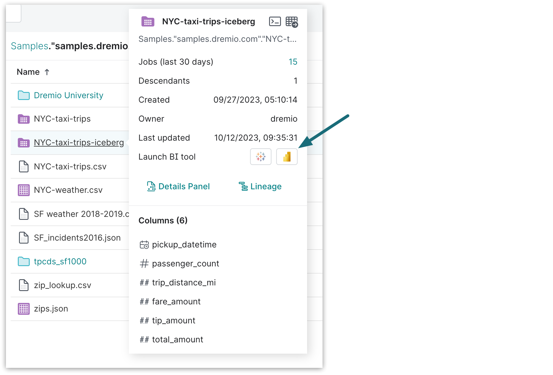Viewport: 553px width, 375px height.
Task: Select the zip_lookup.csv file
Action: [62, 285]
